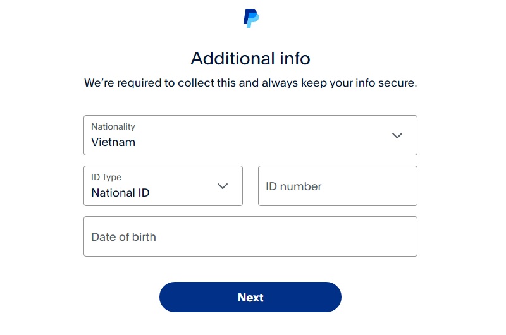Expand the Nationality chevron arrow

coord(397,135)
